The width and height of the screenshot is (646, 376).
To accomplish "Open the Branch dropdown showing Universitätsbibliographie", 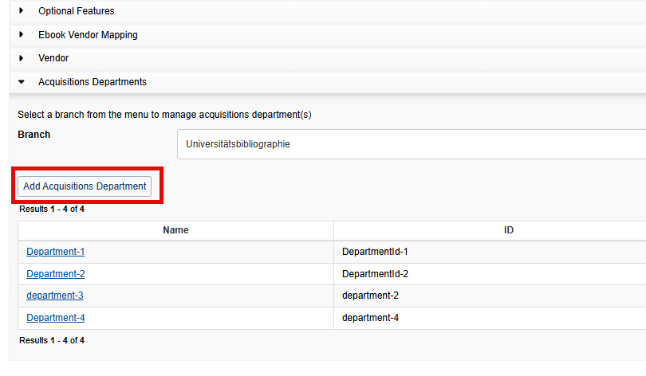I will [411, 145].
